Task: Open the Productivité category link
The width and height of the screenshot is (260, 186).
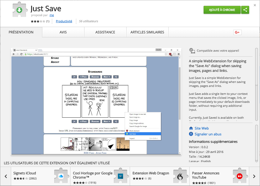Action: coord(64,21)
